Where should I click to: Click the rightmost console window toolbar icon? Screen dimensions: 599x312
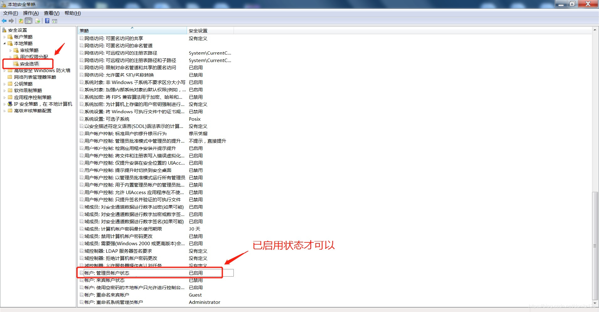point(55,21)
